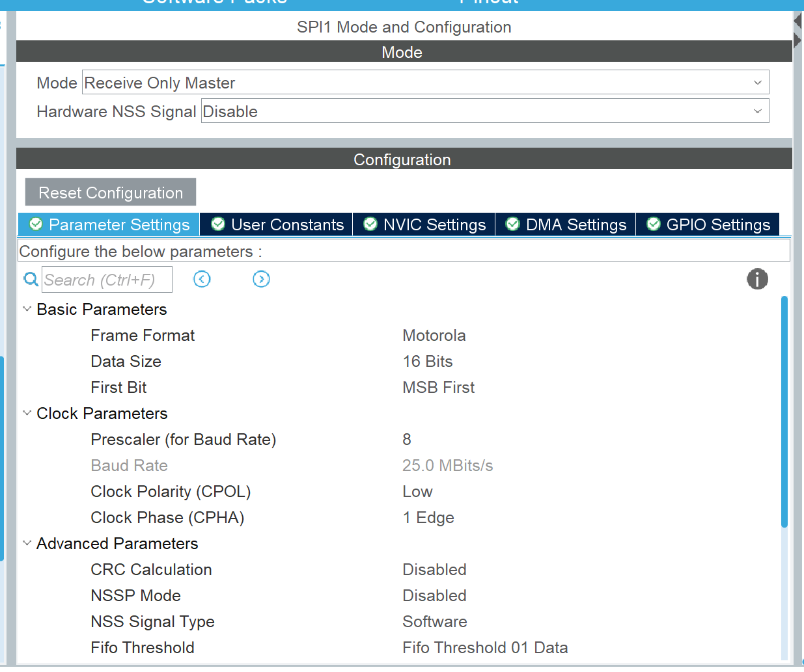The width and height of the screenshot is (804, 672).
Task: Click in the Search (Ctrl+F) field
Action: tap(107, 280)
